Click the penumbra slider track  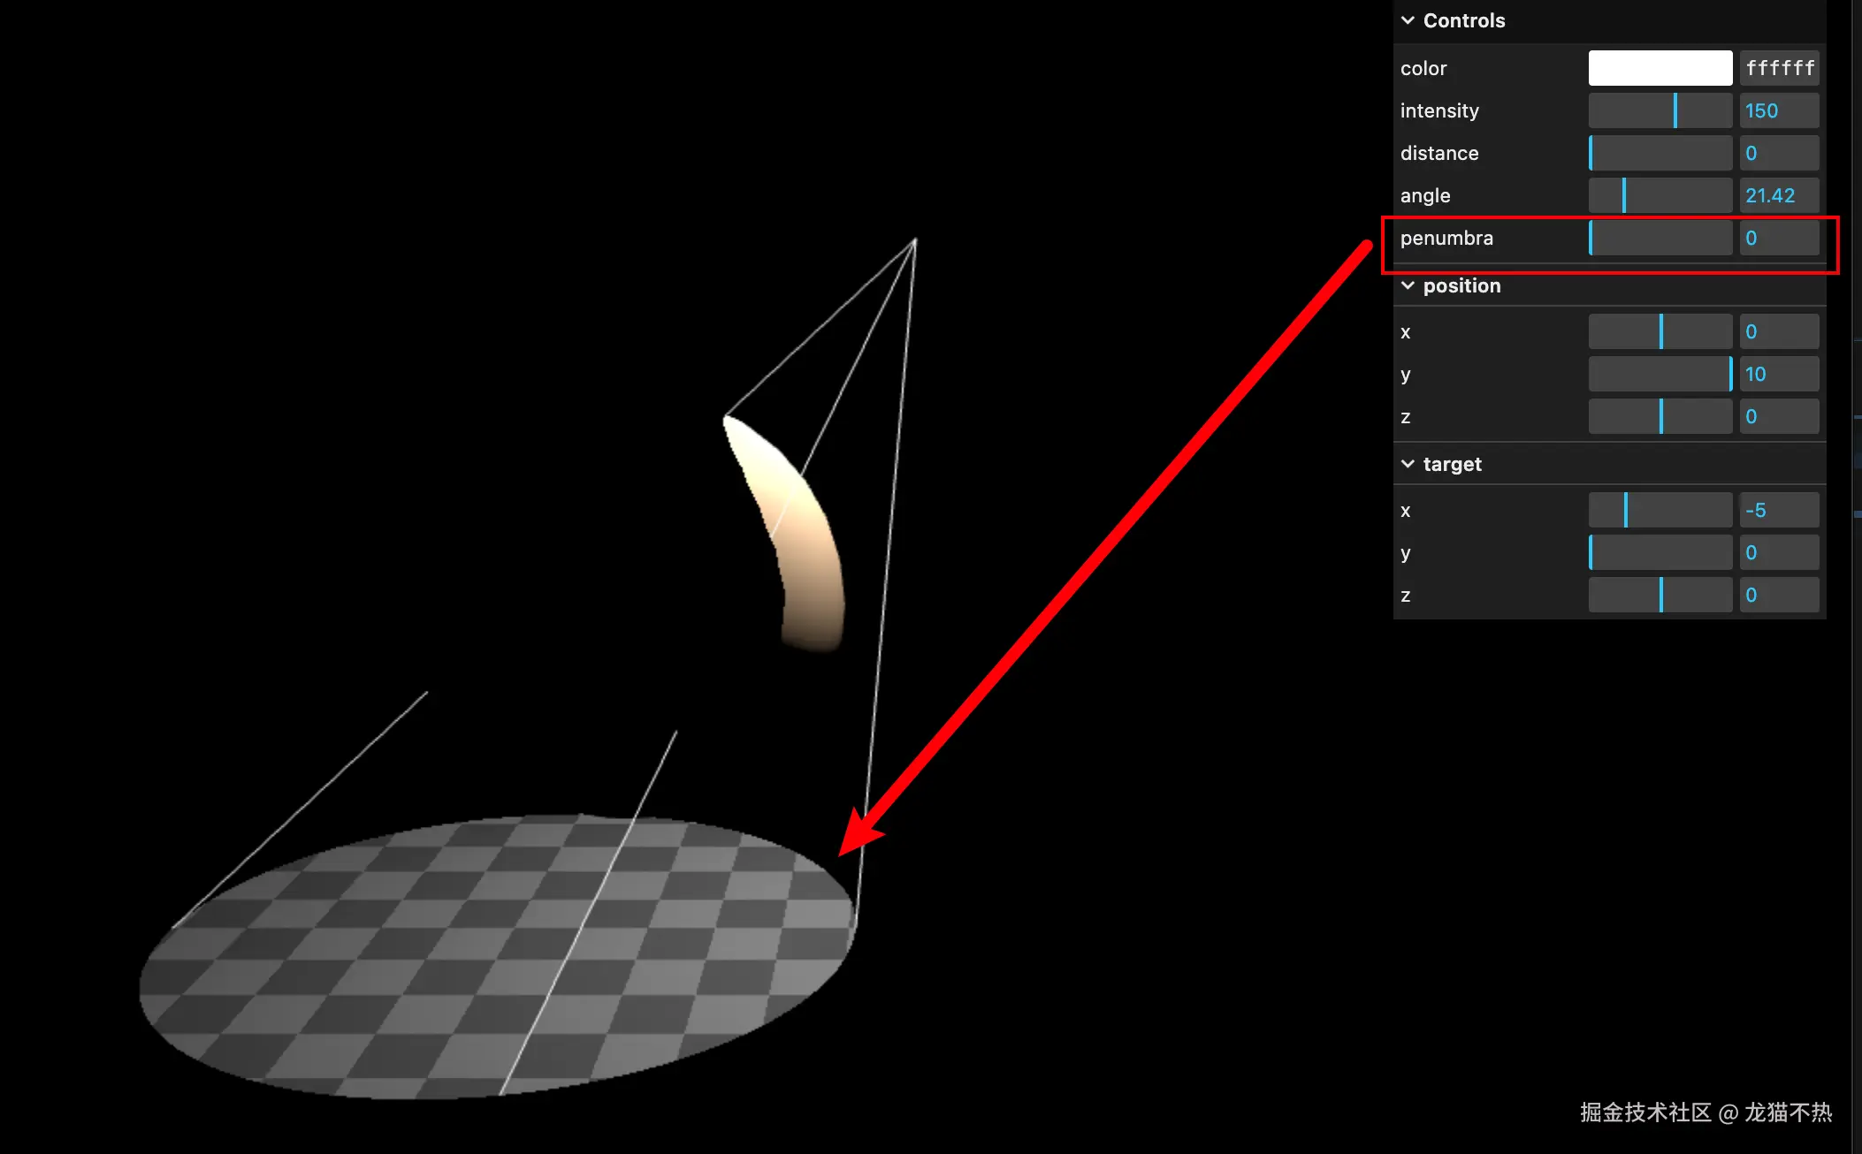pos(1660,238)
